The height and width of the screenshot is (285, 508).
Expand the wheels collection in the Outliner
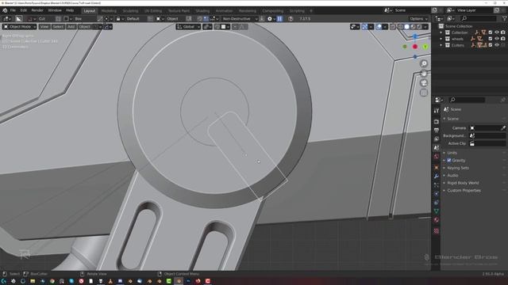click(441, 39)
